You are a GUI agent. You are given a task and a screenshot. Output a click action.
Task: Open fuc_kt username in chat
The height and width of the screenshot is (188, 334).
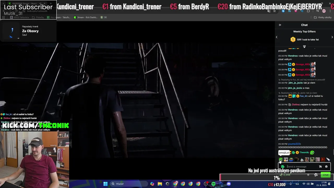[x=303, y=96]
